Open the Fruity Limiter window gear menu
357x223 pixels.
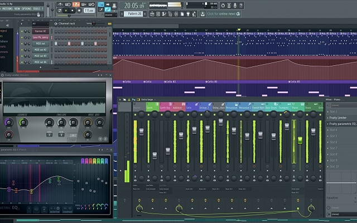click(2, 75)
